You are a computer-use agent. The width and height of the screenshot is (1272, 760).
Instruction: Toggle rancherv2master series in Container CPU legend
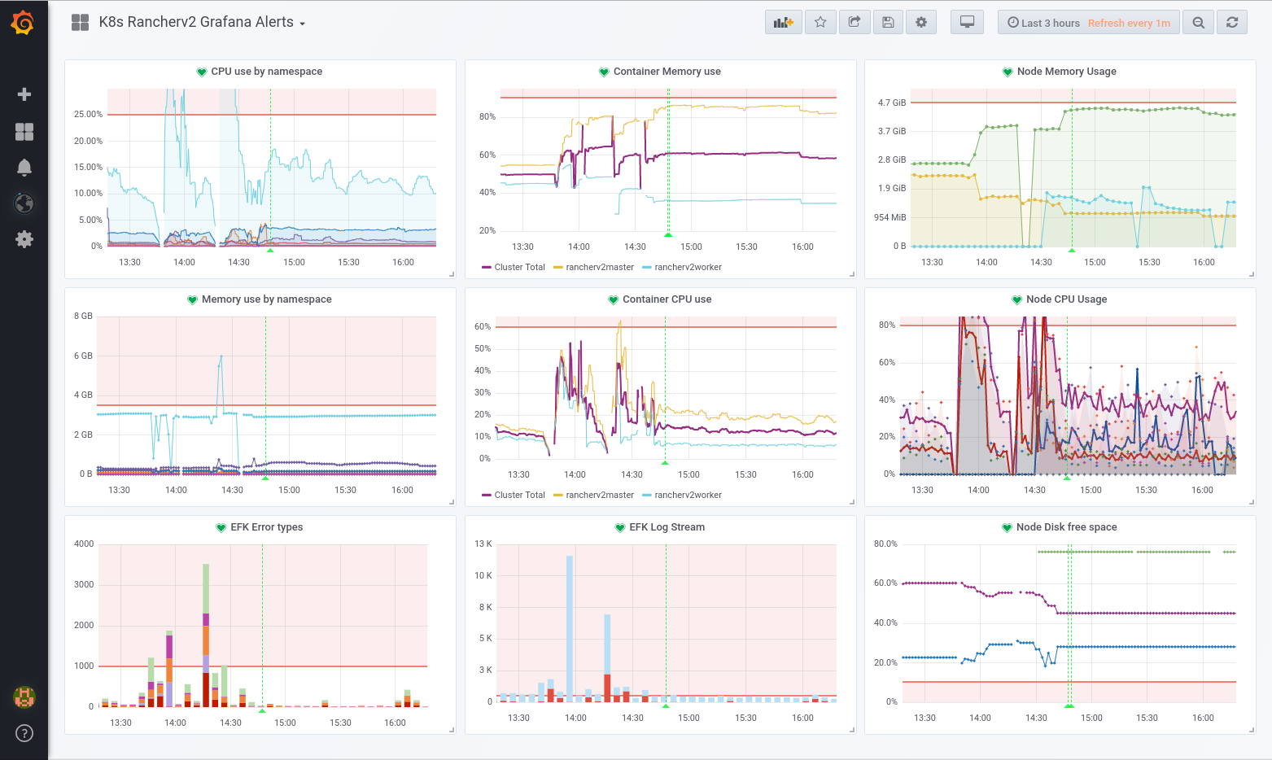599,495
